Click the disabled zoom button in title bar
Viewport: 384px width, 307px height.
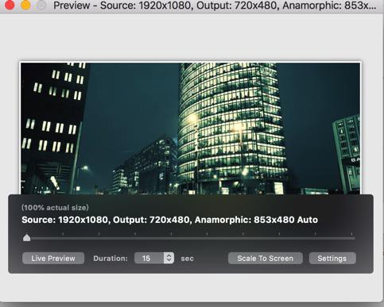41,5
